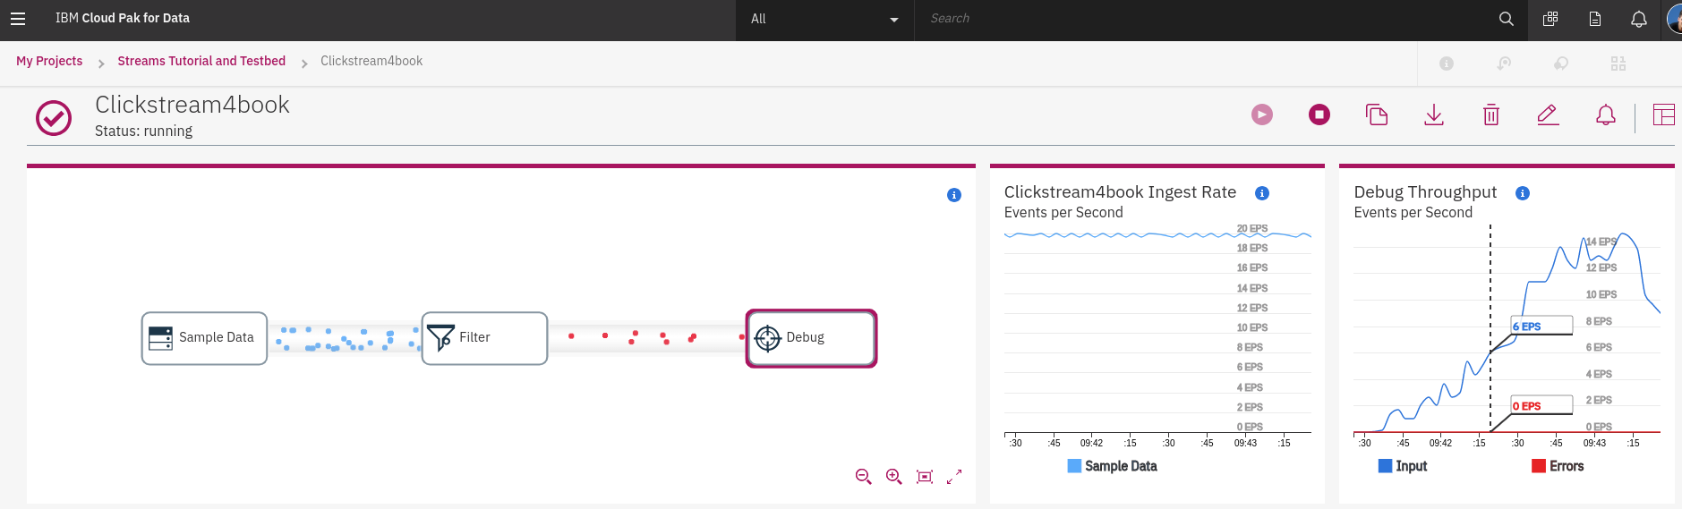Select the Sample Data operator node
Image resolution: width=1682 pixels, height=509 pixels.
pyautogui.click(x=204, y=338)
